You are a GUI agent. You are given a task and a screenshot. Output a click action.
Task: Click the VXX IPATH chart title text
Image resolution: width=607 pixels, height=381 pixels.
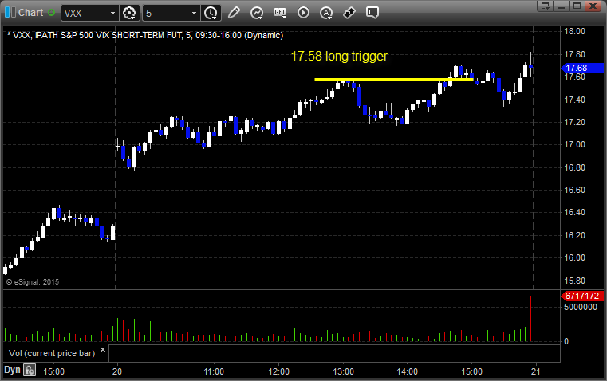(x=145, y=36)
